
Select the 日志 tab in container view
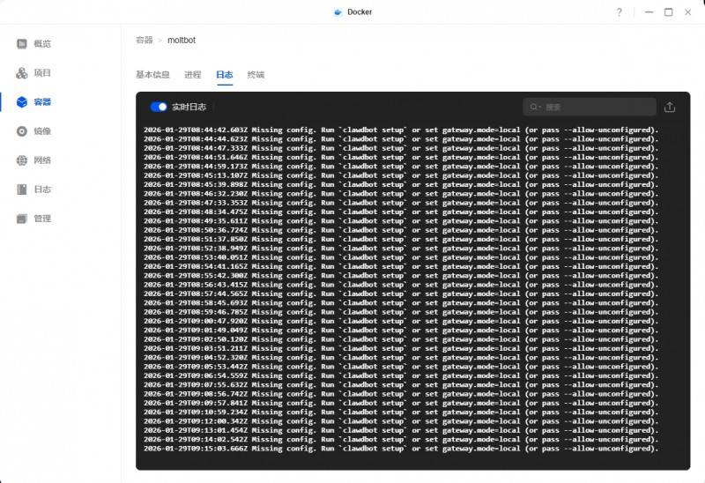click(x=225, y=75)
